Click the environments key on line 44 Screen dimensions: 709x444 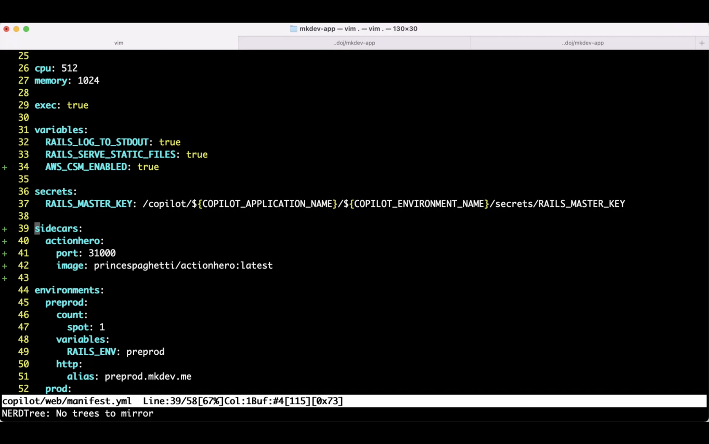67,290
